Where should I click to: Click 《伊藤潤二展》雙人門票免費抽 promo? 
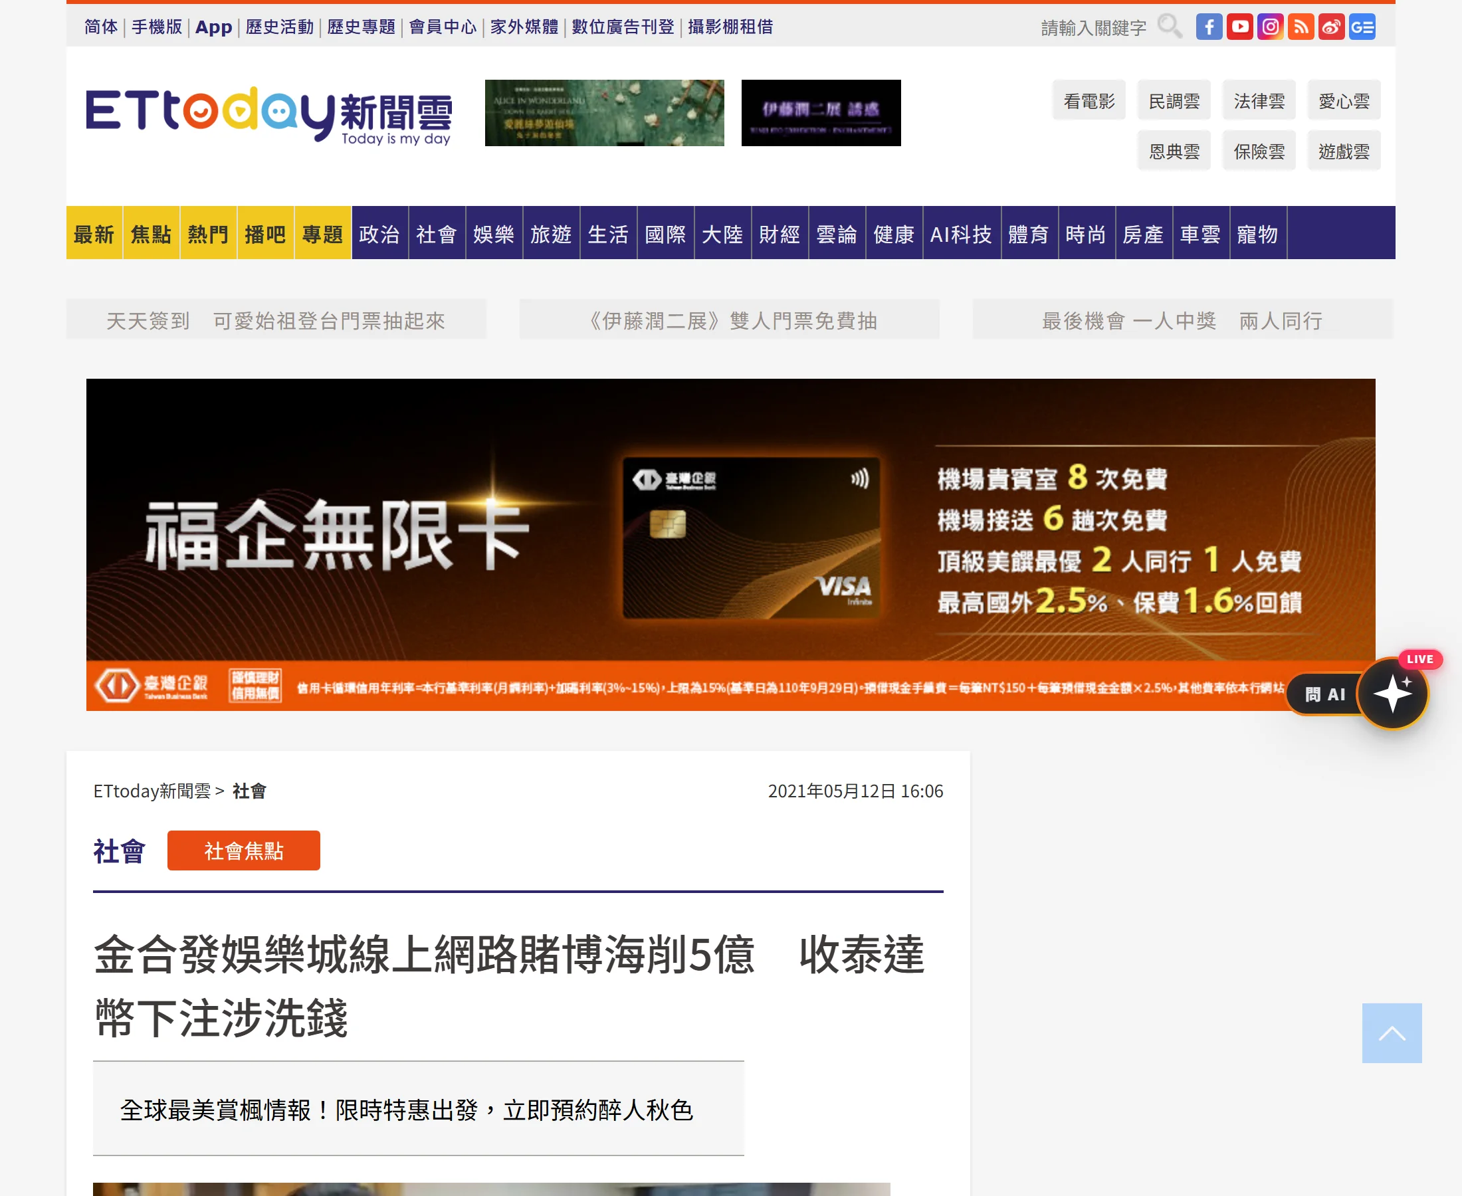pyautogui.click(x=730, y=320)
